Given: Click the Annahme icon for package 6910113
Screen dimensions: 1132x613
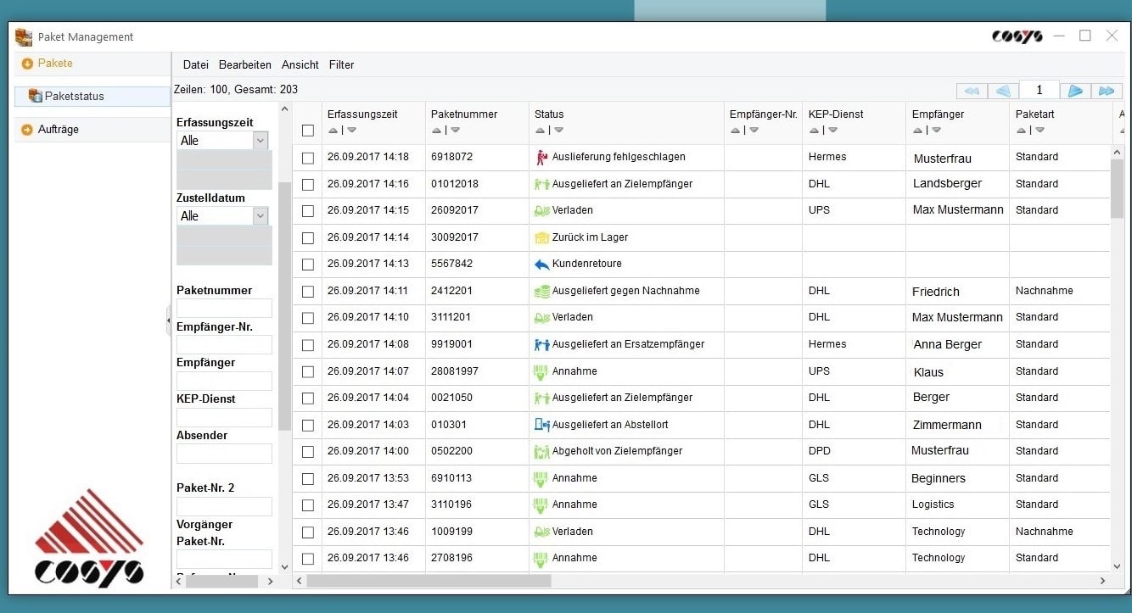Looking at the screenshot, I should 542,478.
